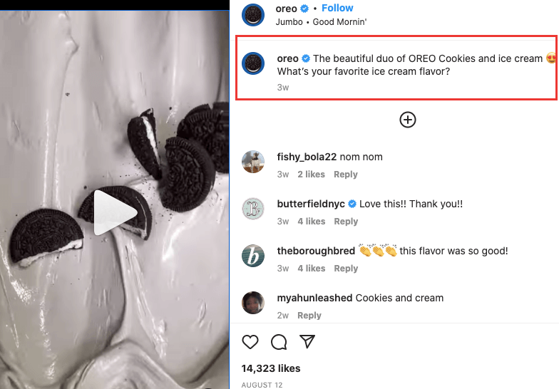
Task: Open OREO profile picture in header
Action: (253, 14)
